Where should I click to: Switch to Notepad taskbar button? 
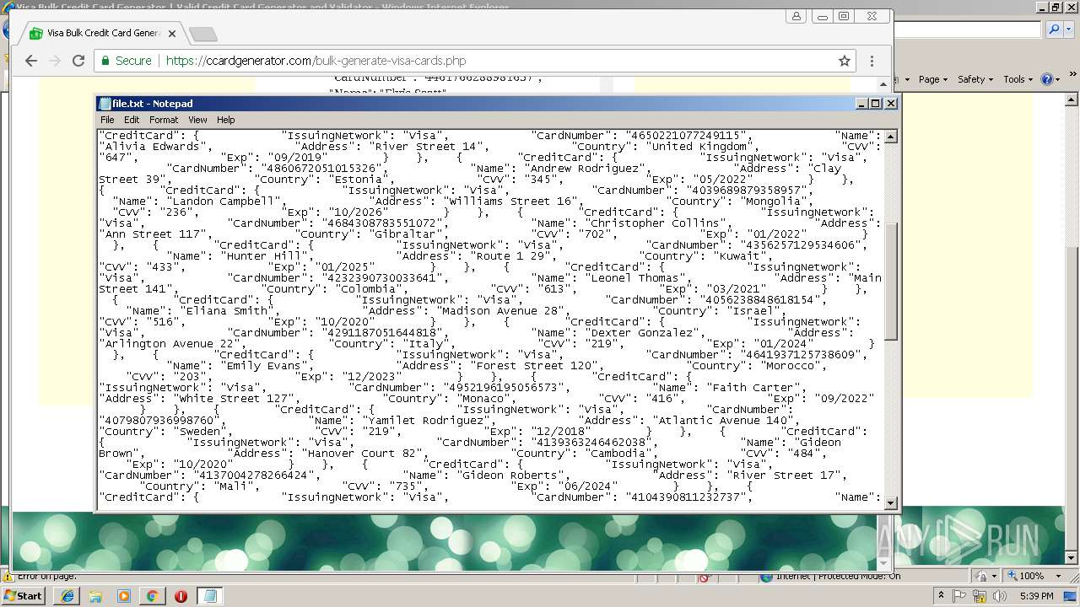coord(209,596)
